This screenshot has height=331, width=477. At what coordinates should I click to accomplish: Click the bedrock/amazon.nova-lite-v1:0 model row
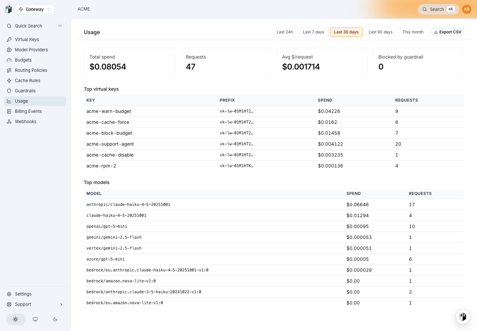tap(274, 281)
